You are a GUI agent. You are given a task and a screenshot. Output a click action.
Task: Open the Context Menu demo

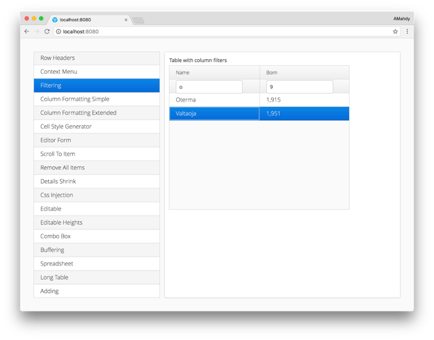coord(97,72)
